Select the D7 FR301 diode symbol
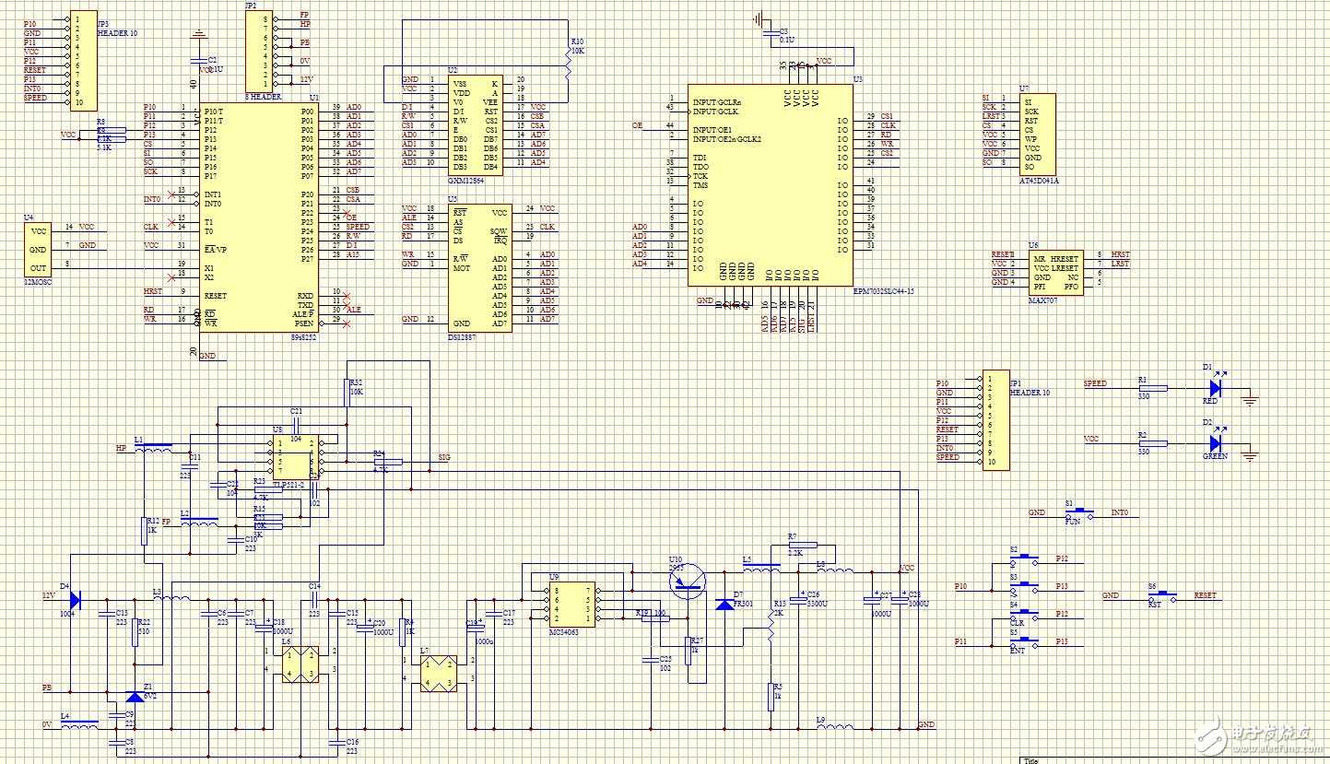This screenshot has height=764, width=1330. click(725, 605)
